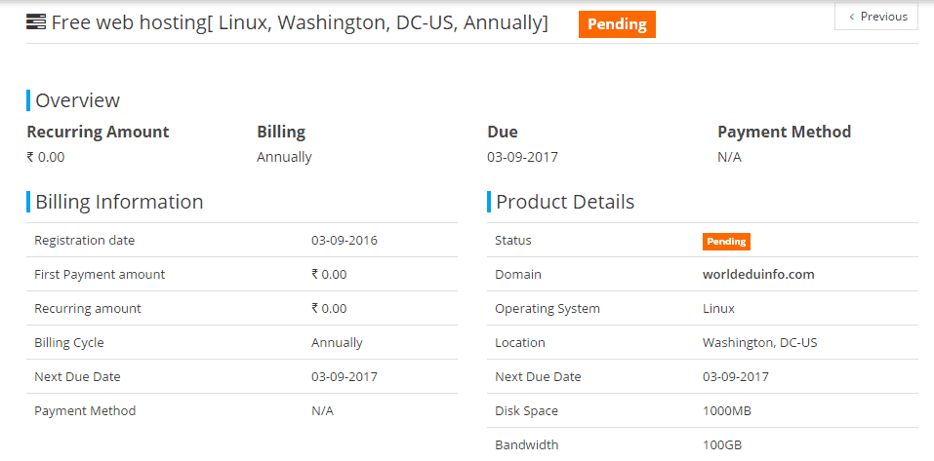Screen dimensions: 934x461
Task: Click the chevron arrow inside Previous button
Action: coord(852,17)
